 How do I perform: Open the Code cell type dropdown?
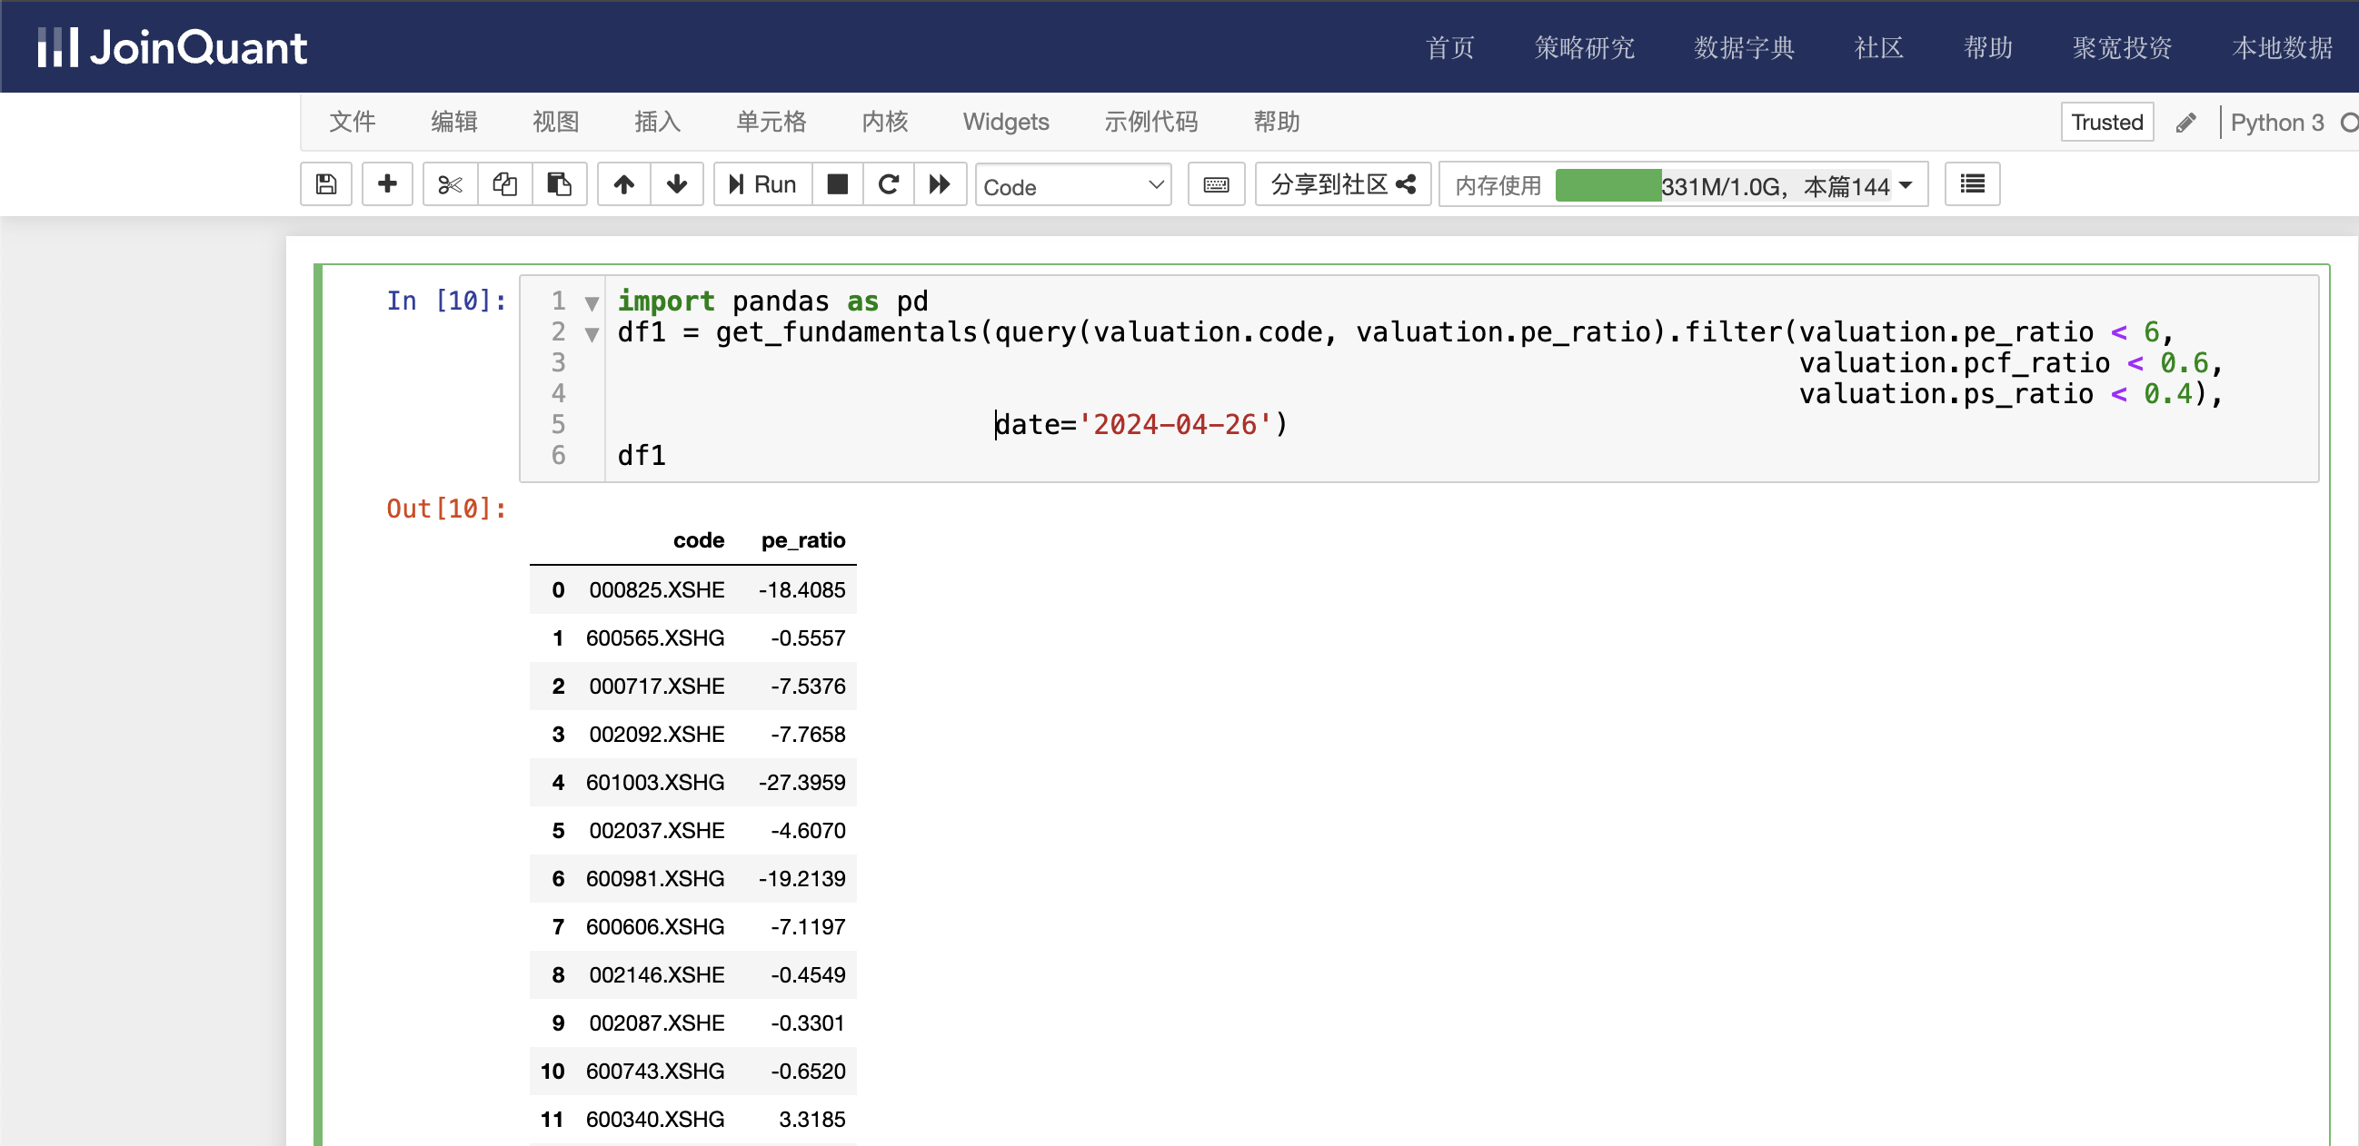(1072, 187)
